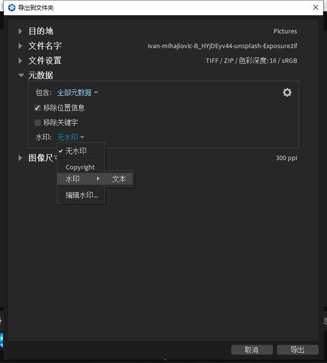Select 无水印 in the watermark menu
The image size is (327, 363).
pos(76,151)
